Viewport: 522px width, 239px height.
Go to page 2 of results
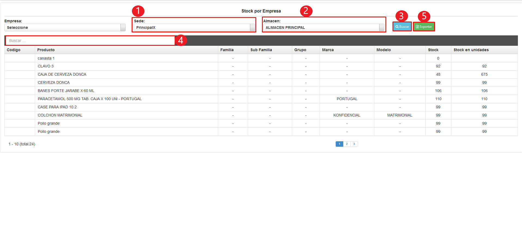[x=347, y=144]
